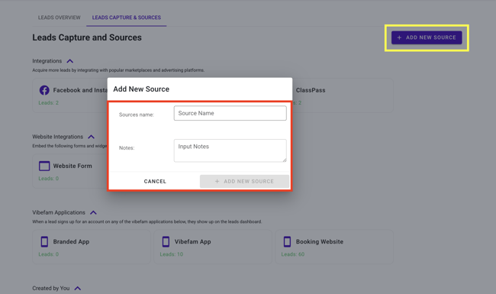Switch to the Leads Overview tab

(x=60, y=18)
